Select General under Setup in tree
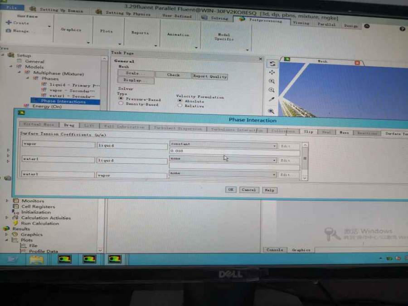This screenshot has width=408, height=306. tap(34, 61)
